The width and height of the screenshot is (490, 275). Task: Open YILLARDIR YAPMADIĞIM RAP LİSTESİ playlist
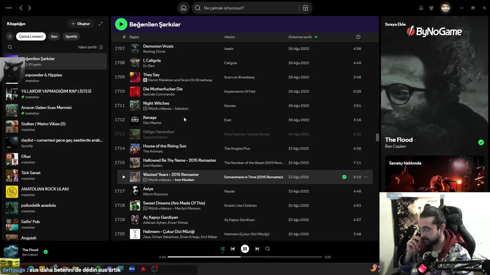pos(56,94)
